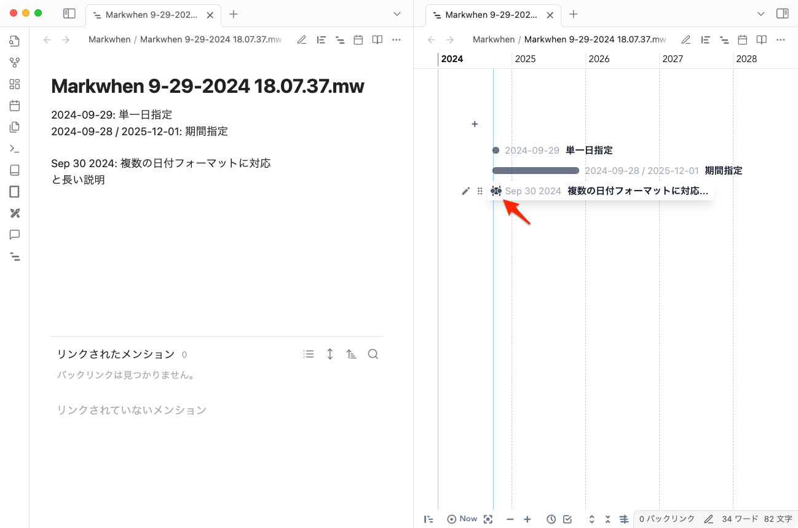Viewport: 798px width, 528px height.
Task: Toggle the right sidebar panel icon
Action: tap(782, 14)
